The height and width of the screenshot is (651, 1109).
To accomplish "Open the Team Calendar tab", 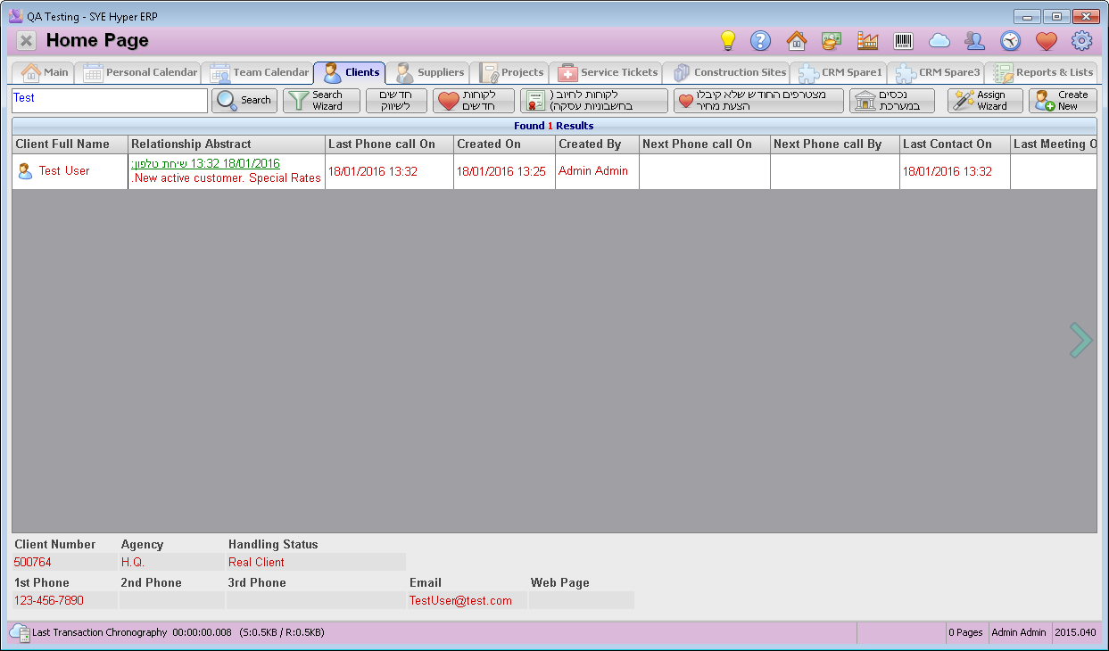I will point(259,72).
